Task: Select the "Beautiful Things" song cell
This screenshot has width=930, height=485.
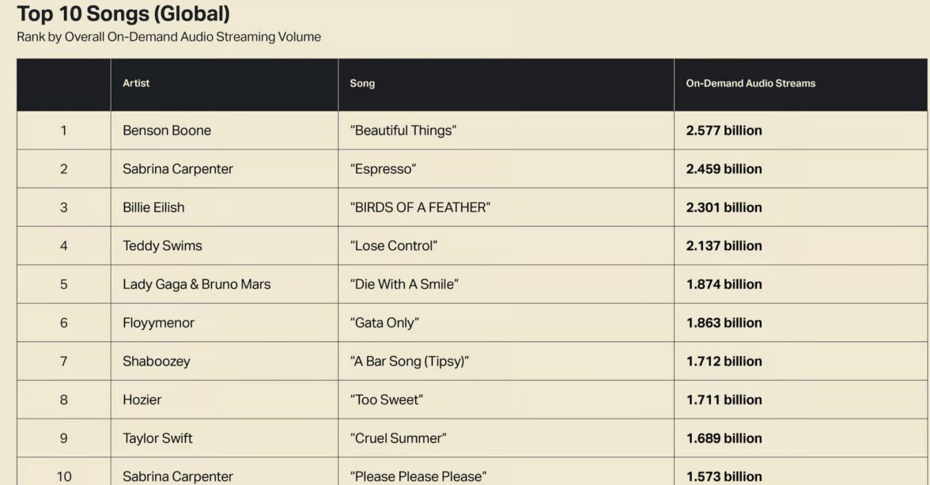Action: coord(403,131)
